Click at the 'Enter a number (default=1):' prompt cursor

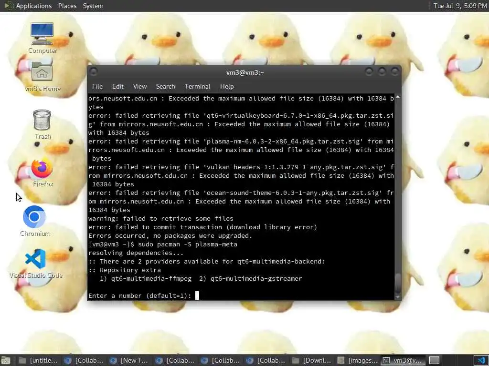197,295
